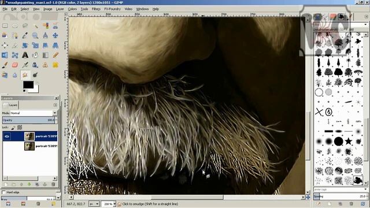Image resolution: width=370 pixels, height=208 pixels.
Task: Open the File menu
Action: (5, 9)
